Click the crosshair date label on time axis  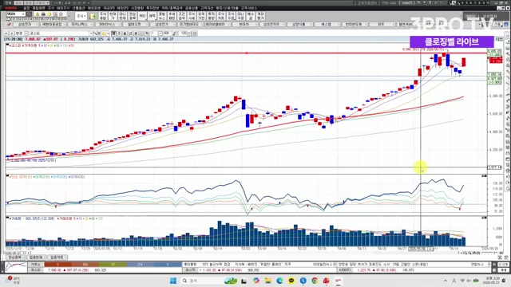pyautogui.click(x=421, y=249)
